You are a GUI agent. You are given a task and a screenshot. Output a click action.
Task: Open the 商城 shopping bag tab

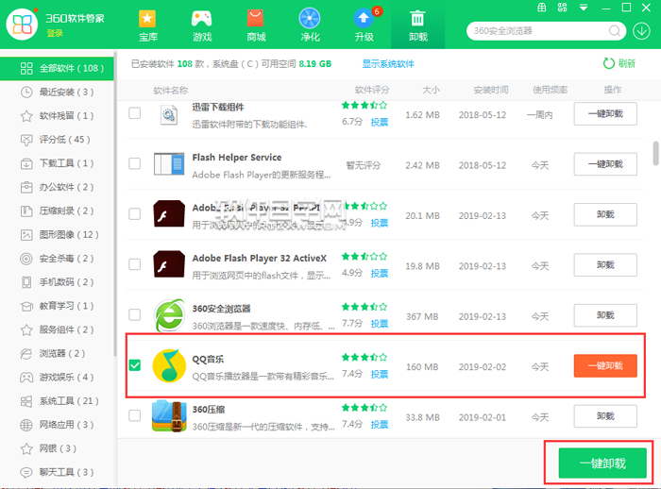point(256,25)
